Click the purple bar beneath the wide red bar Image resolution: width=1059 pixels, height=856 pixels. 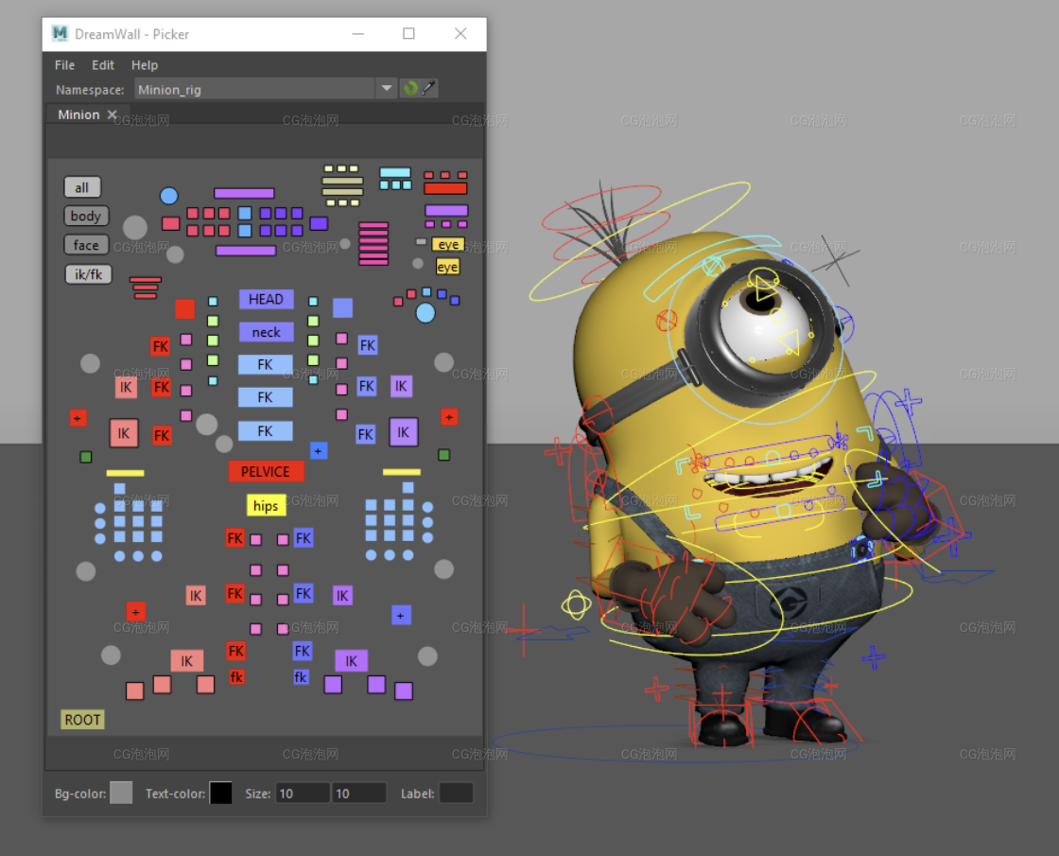point(445,210)
